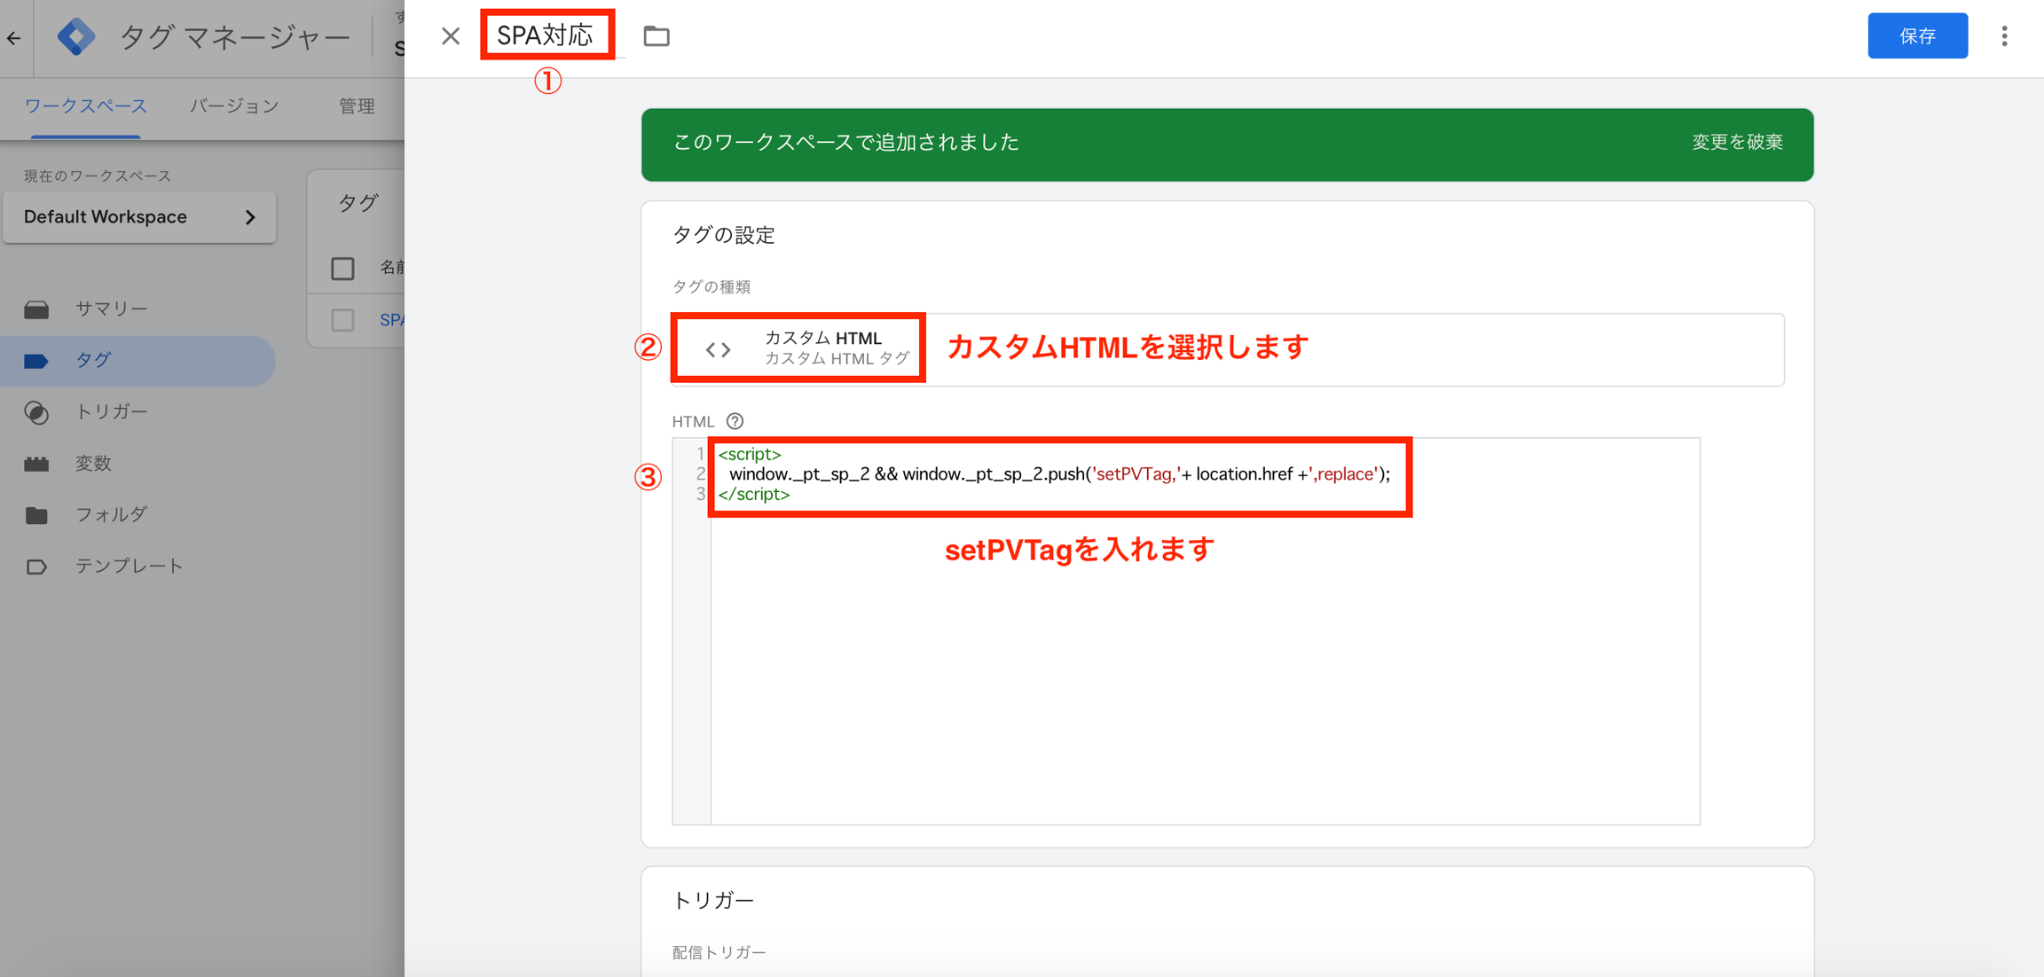Check the SPA tag row checkbox

click(x=342, y=320)
